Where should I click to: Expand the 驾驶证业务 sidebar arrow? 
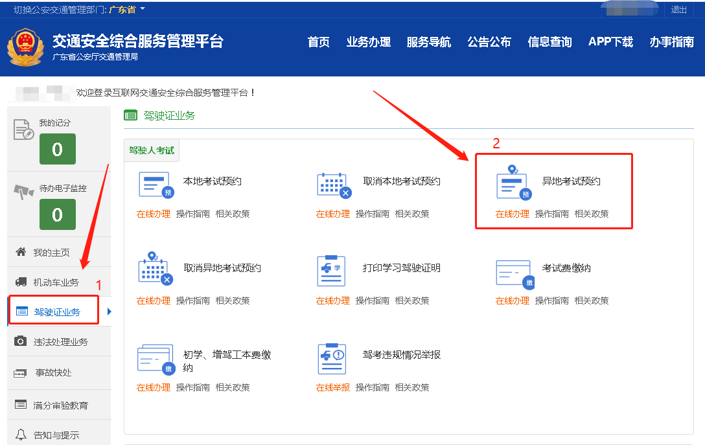[x=110, y=310]
